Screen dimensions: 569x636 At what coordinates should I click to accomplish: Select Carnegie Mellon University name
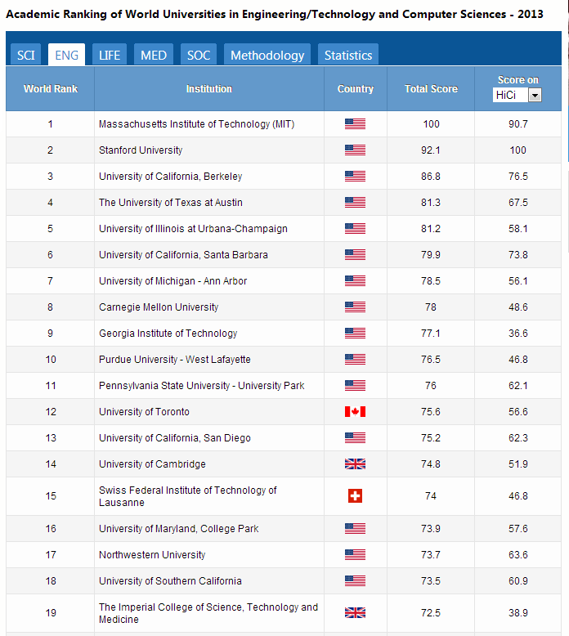click(x=159, y=307)
